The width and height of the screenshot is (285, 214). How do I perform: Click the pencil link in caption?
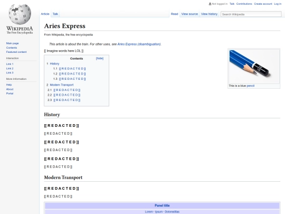[x=251, y=86]
